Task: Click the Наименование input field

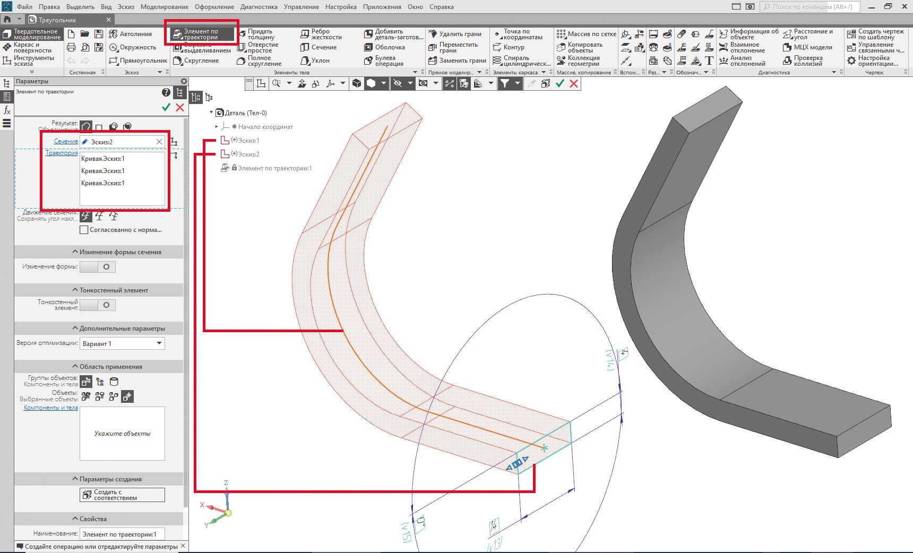Action: pos(122,534)
